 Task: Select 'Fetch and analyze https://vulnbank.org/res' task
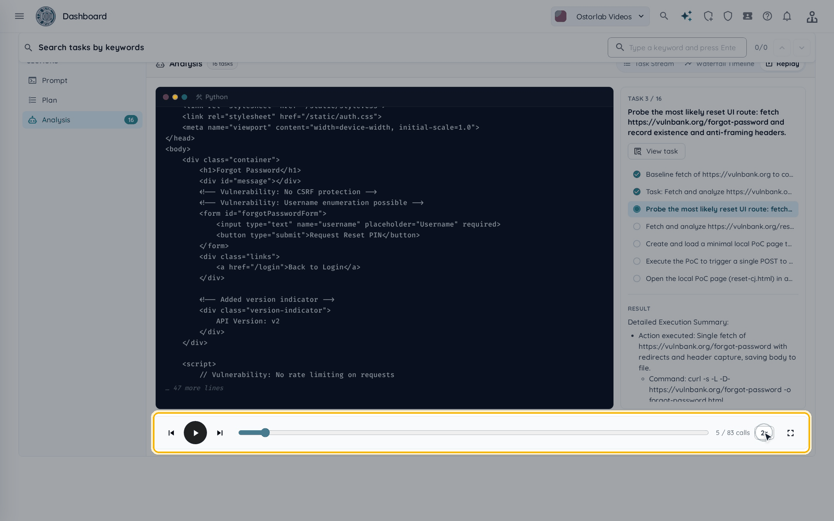click(713, 227)
